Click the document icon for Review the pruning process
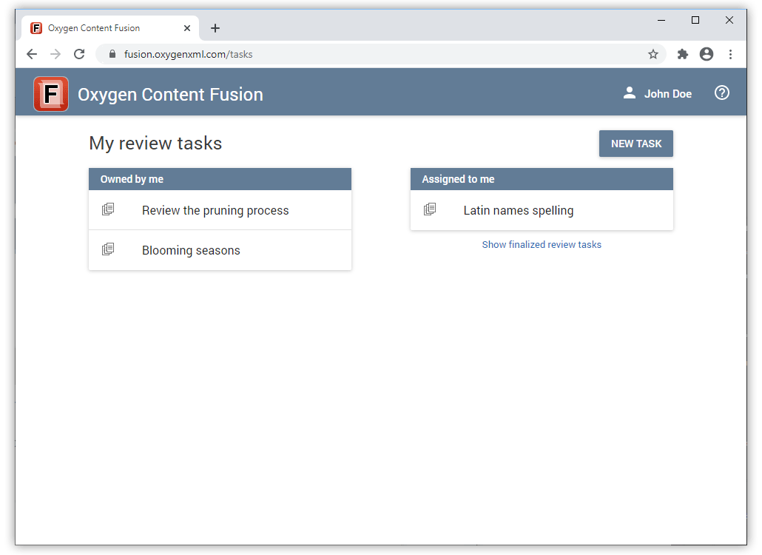The height and width of the screenshot is (555, 762). point(108,209)
